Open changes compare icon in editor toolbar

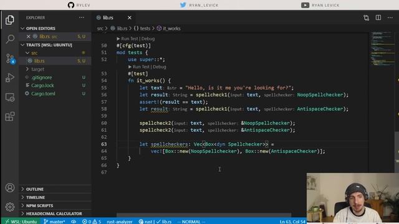[x=366, y=17]
